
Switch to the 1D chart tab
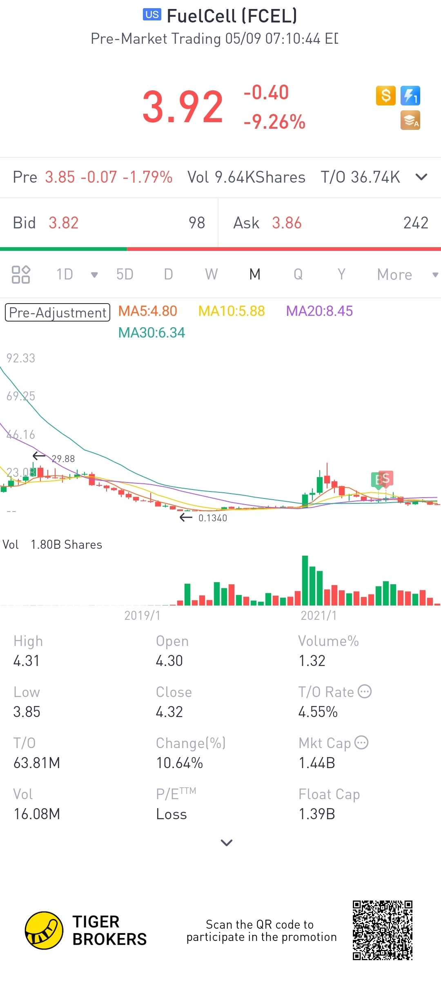pos(65,275)
